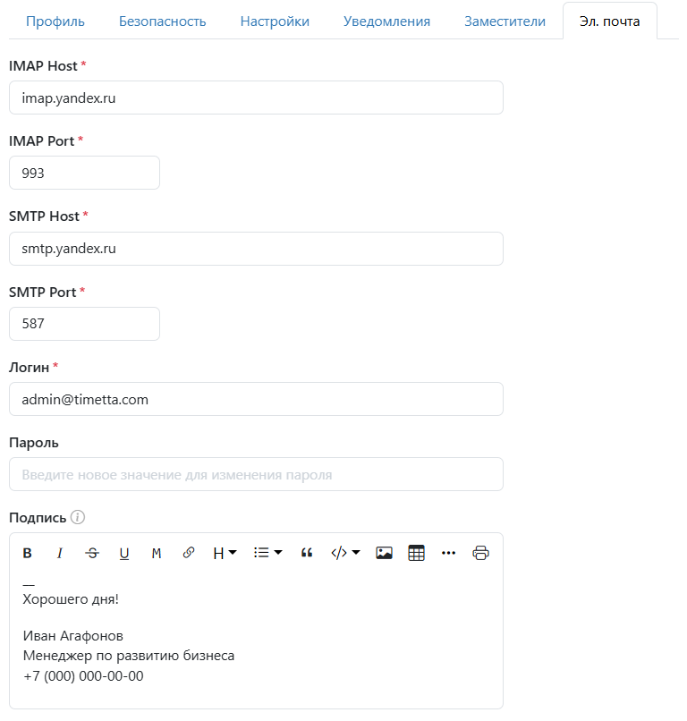687x721 pixels.
Task: Click the highlight (M) marker tool
Action: click(x=157, y=553)
